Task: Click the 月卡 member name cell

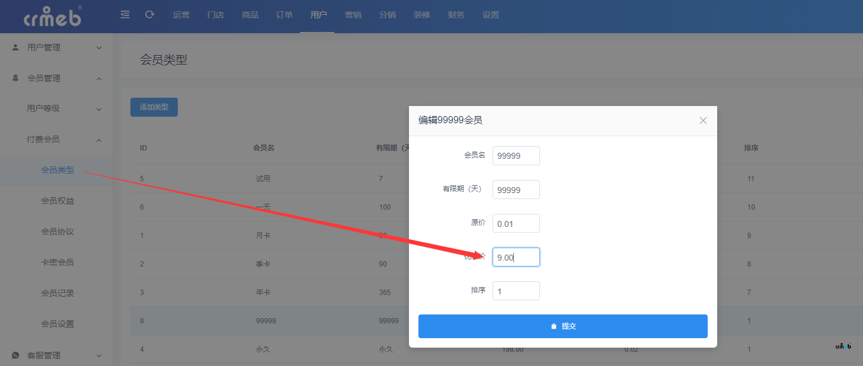Action: pyautogui.click(x=263, y=236)
